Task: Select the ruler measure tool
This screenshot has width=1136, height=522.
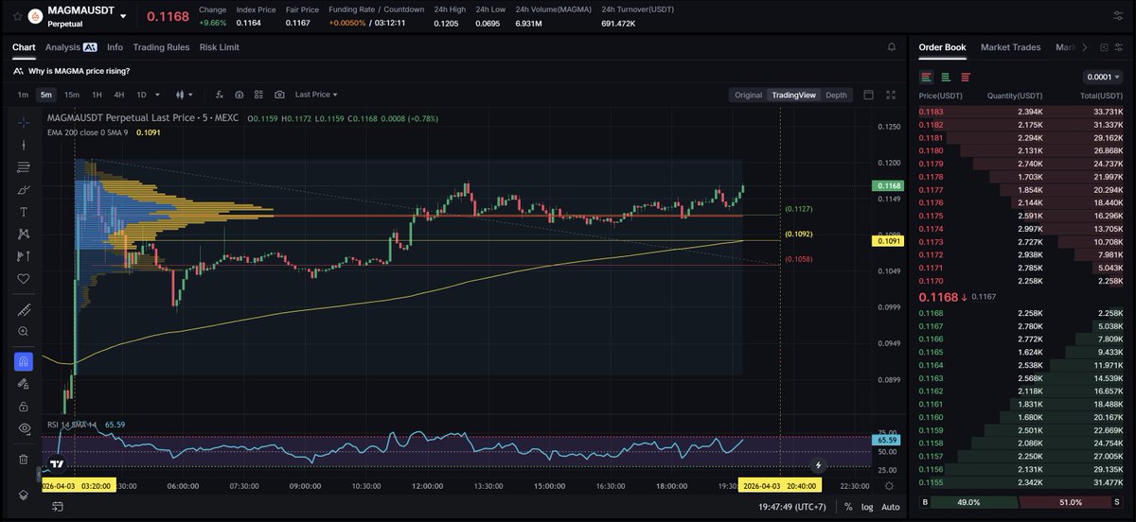Action: (x=24, y=309)
